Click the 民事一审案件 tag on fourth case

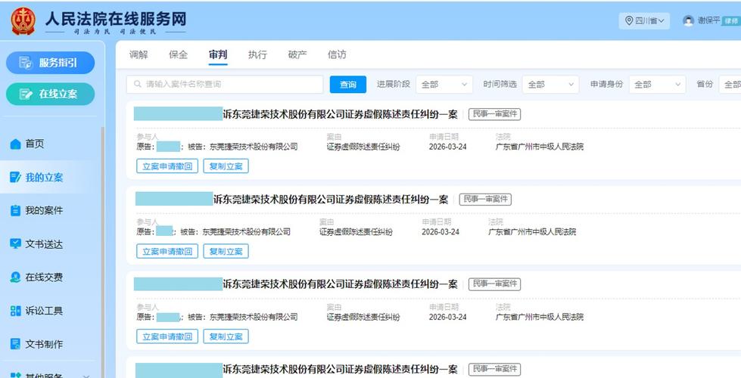tap(495, 369)
